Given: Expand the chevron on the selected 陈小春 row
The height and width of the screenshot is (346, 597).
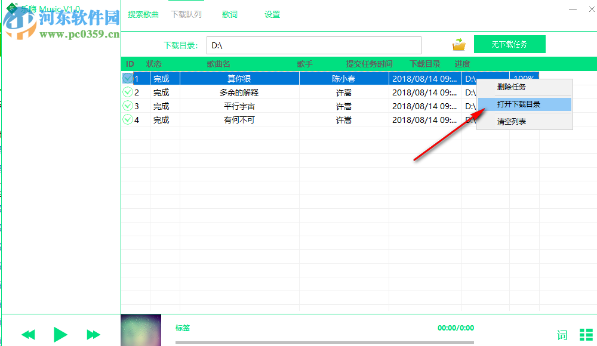Looking at the screenshot, I should (127, 78).
